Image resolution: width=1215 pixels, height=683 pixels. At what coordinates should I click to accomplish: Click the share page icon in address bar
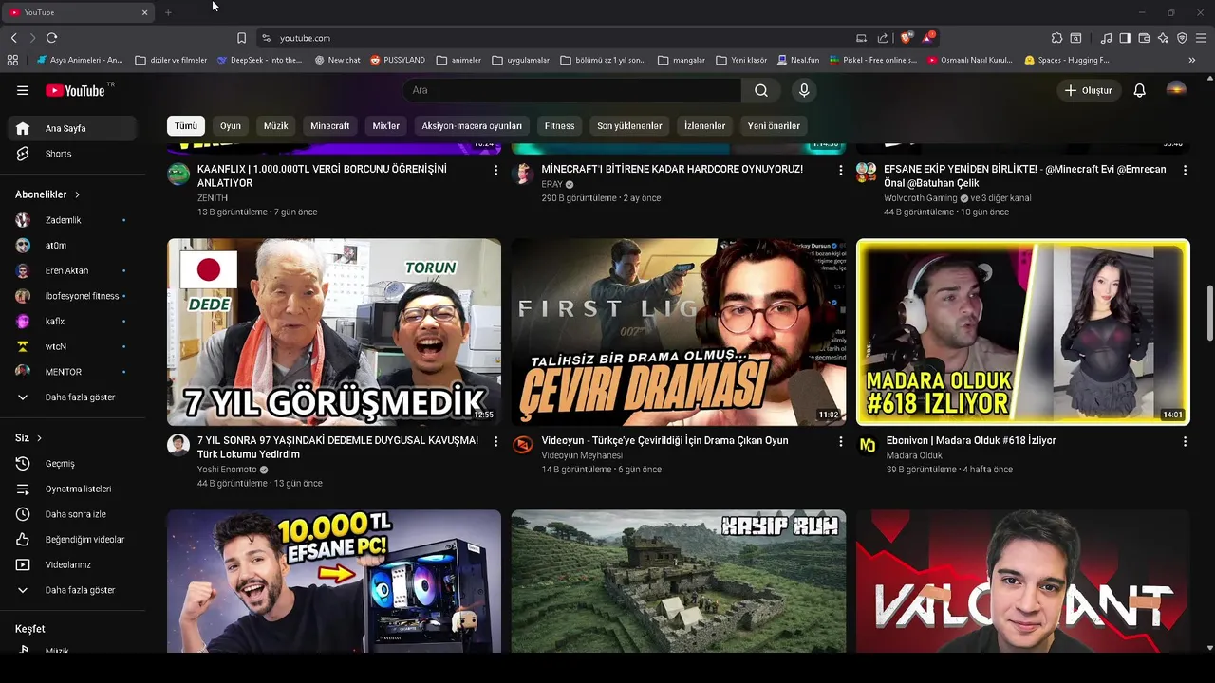point(883,38)
